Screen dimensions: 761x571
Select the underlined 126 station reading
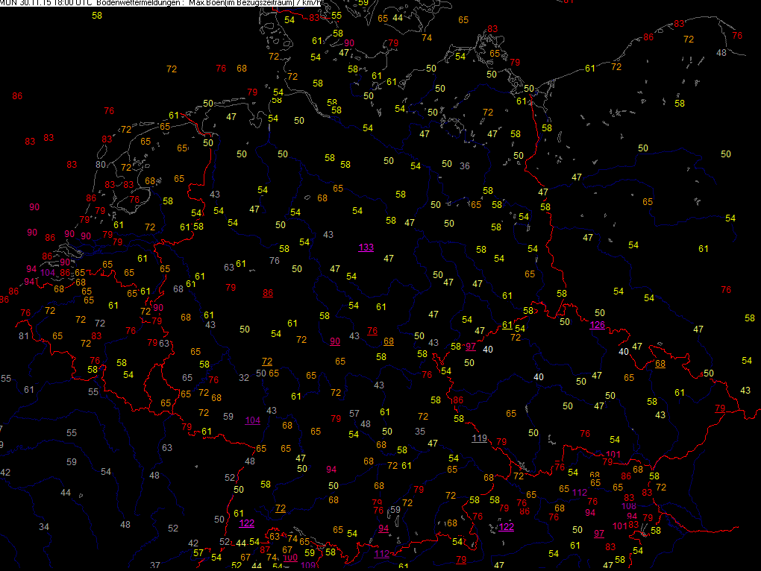tap(598, 325)
